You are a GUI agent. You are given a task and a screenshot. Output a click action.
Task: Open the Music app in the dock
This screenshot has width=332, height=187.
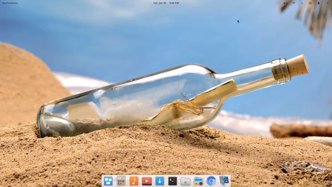click(x=134, y=181)
